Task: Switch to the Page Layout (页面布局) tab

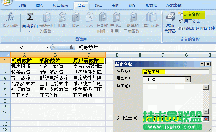Action: (x=60, y=5)
